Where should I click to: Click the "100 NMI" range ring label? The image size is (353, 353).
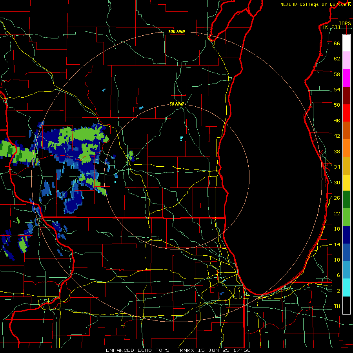tap(176, 31)
